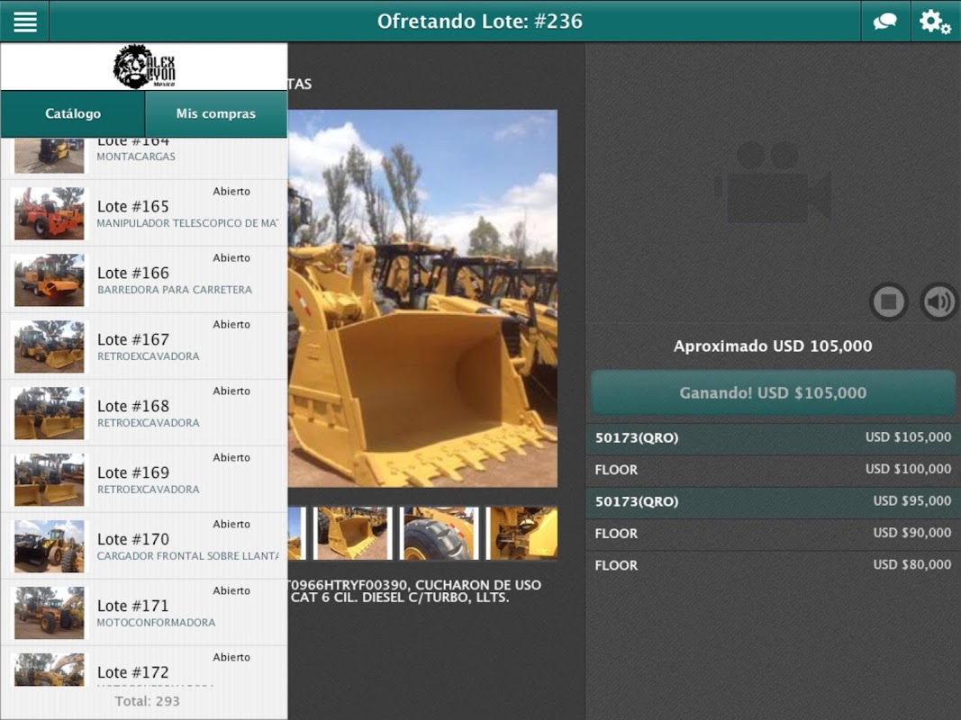Open the Lote #169 thumbnail image
The image size is (961, 720).
[49, 480]
